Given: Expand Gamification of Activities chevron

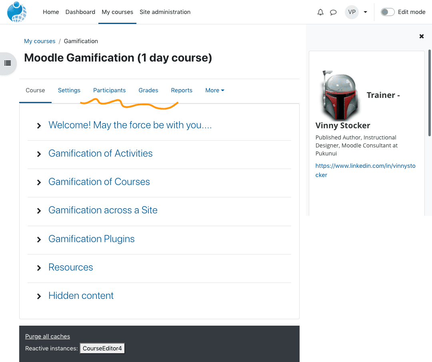Looking at the screenshot, I should tap(39, 154).
